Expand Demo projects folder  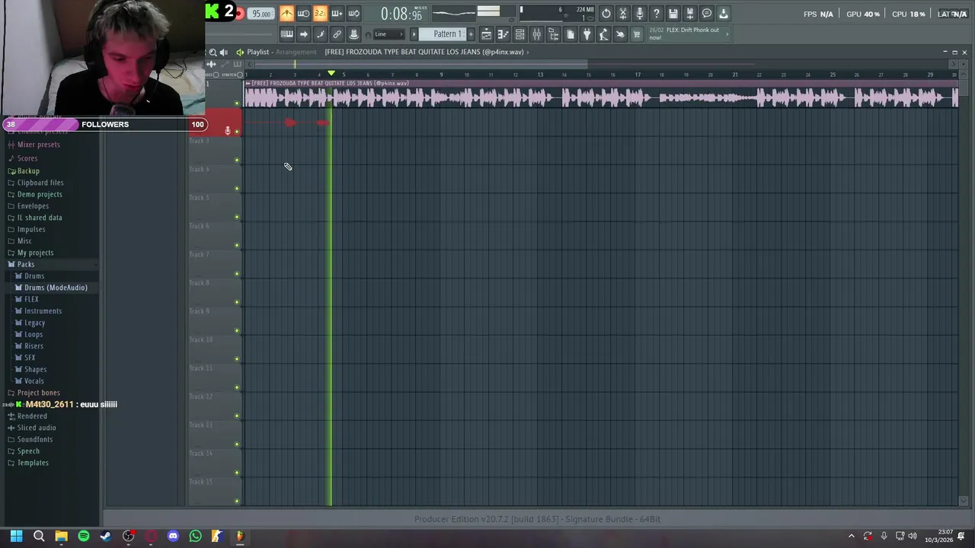40,194
